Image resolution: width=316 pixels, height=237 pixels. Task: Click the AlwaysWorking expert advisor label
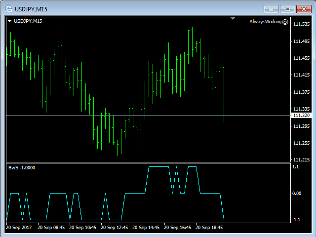265,22
